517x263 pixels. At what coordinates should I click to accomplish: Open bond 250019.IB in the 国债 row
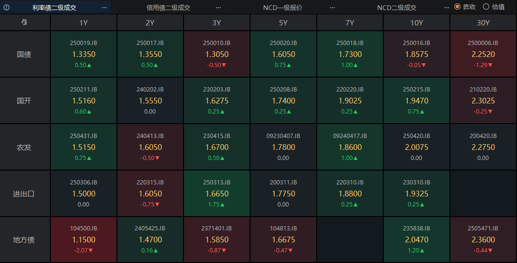[83, 54]
